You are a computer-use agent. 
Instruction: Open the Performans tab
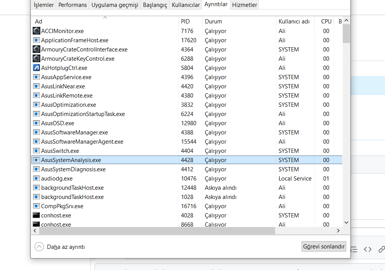(x=72, y=5)
